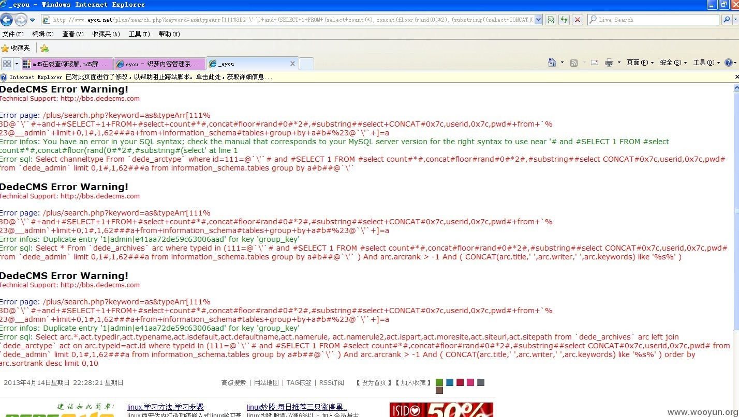739x417 pixels.
Task: Go forward with the Forward arrow button
Action: pos(21,20)
